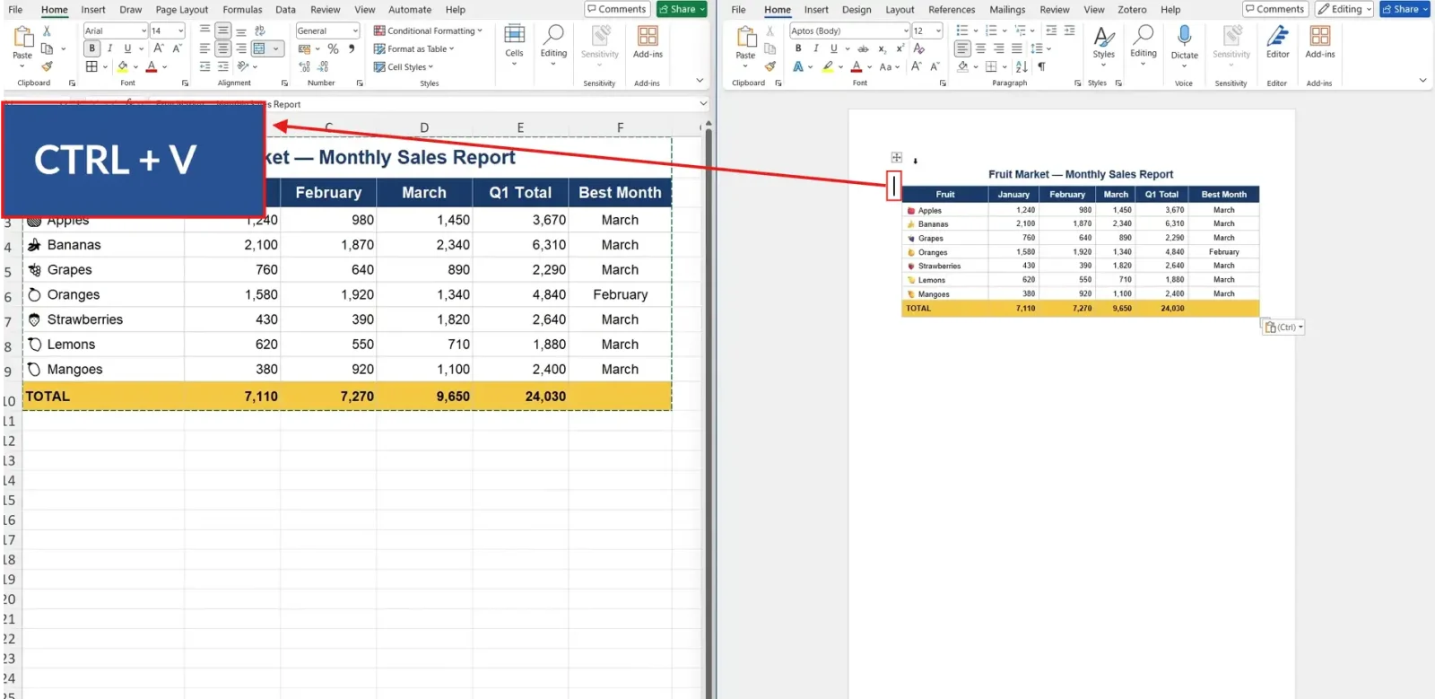Toggle Bold in Word ribbon
This screenshot has width=1435, height=699.
(x=798, y=48)
